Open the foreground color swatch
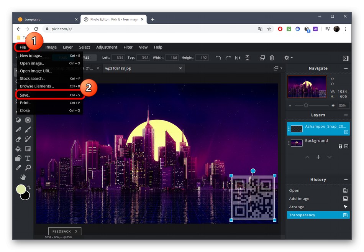 click(x=21, y=189)
